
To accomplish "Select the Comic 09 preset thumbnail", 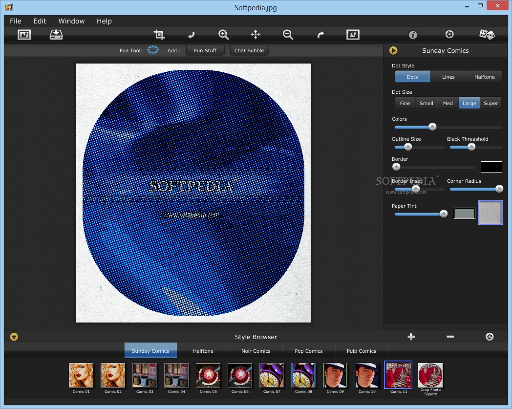I will click(x=335, y=375).
